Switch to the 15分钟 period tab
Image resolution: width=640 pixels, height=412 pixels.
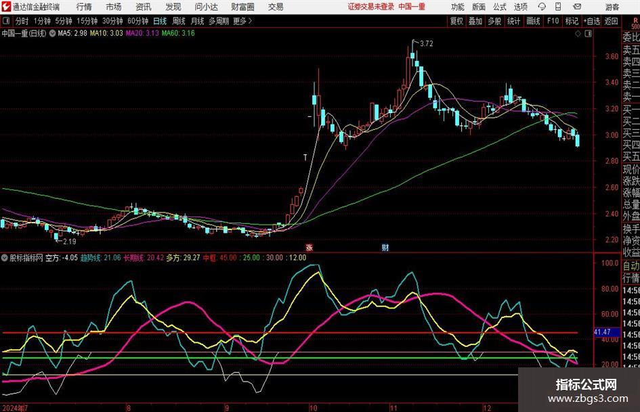coord(87,21)
